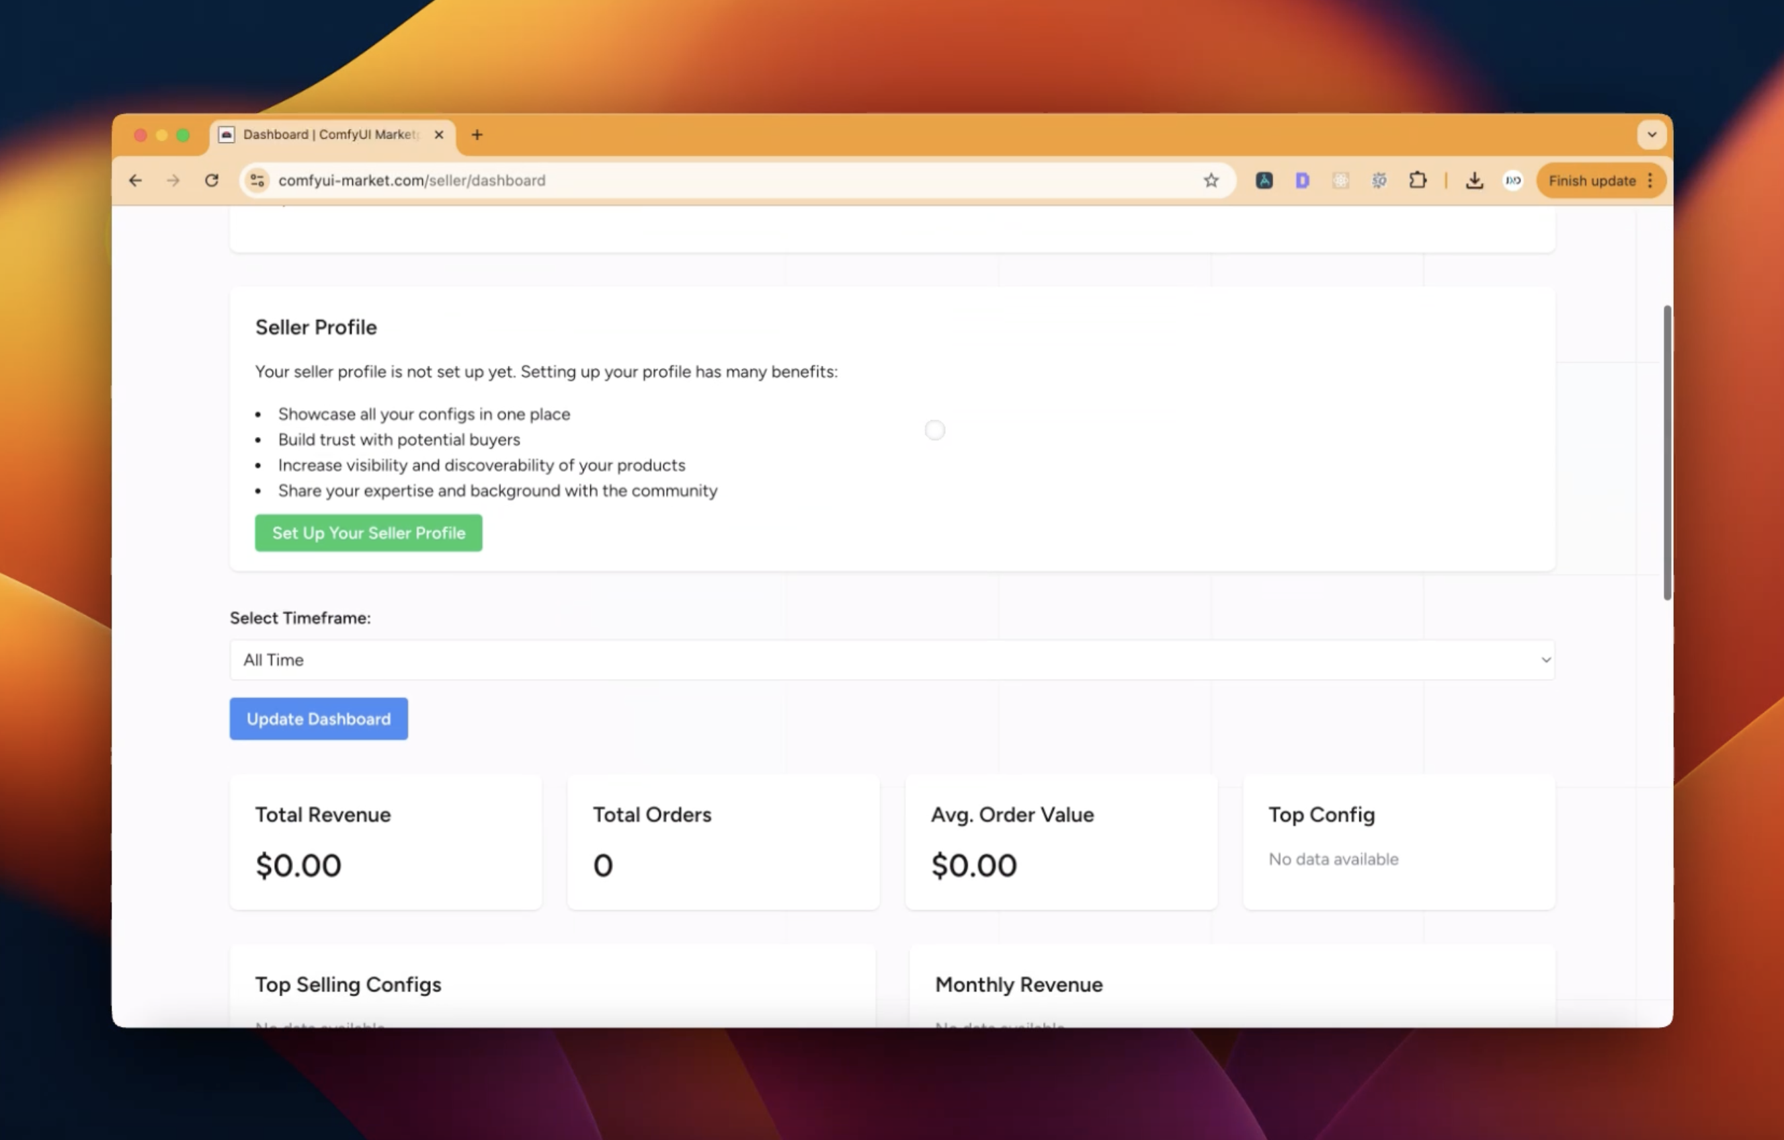This screenshot has height=1140, width=1784.
Task: Open the site information icon in address bar
Action: [257, 181]
